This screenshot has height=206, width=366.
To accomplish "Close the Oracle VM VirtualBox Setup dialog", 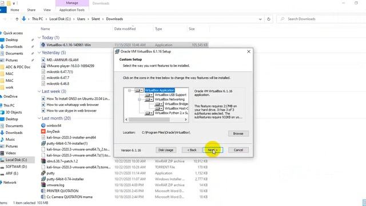I will tap(249, 51).
